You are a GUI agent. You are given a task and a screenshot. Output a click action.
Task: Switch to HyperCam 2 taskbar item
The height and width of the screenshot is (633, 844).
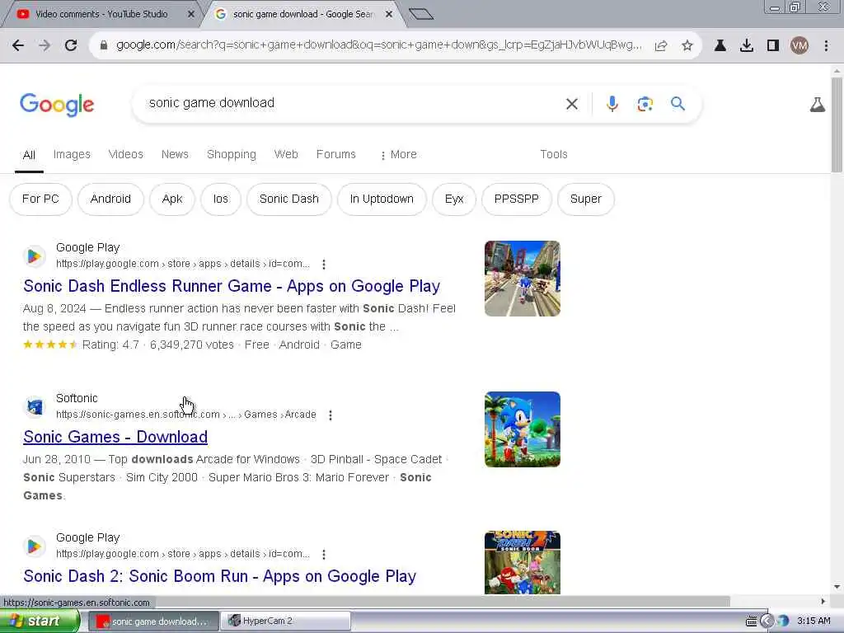[x=287, y=621]
